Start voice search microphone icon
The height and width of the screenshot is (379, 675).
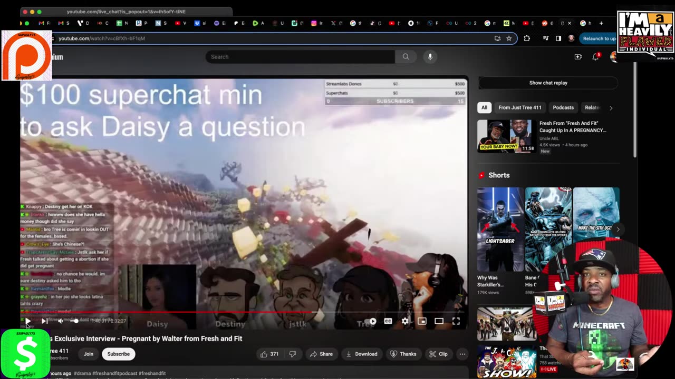tap(430, 57)
